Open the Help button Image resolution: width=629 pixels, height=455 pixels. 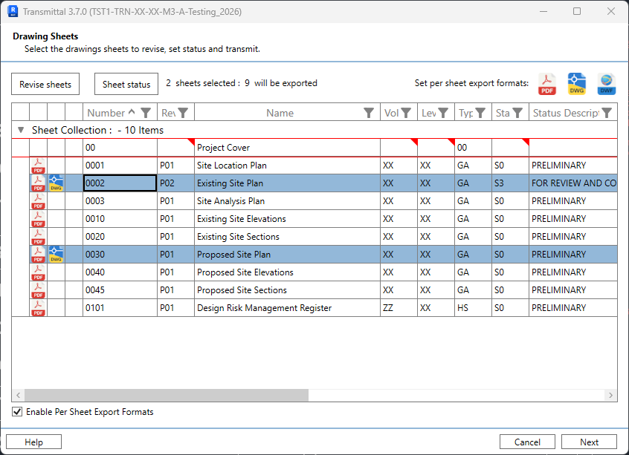[33, 442]
